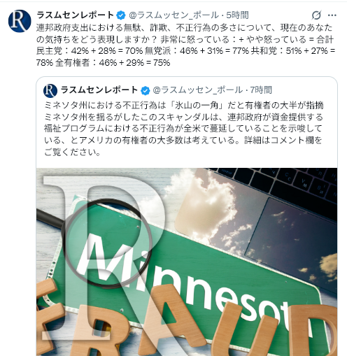This screenshot has height=356, width=347.
Task: Open the post text about 連邦政府支出
Action: coord(185,45)
